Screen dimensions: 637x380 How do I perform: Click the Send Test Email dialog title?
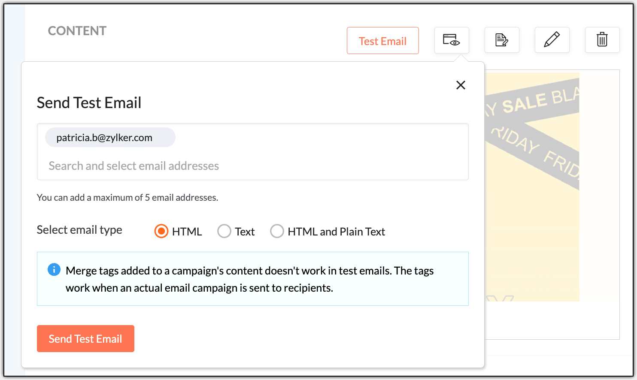point(89,103)
